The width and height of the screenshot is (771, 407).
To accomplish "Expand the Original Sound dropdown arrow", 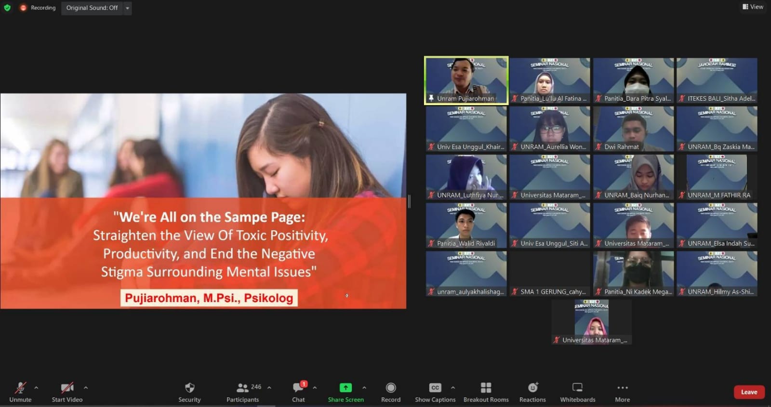I will point(128,8).
